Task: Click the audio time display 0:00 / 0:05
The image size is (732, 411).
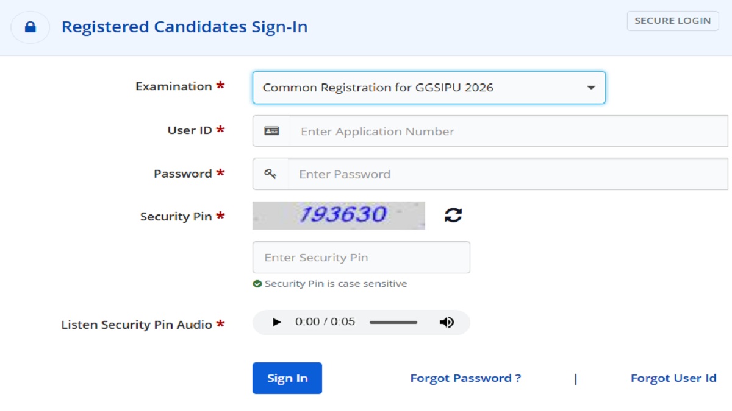Action: click(325, 322)
